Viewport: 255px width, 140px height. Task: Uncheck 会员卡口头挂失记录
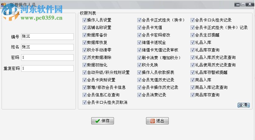point(192,20)
